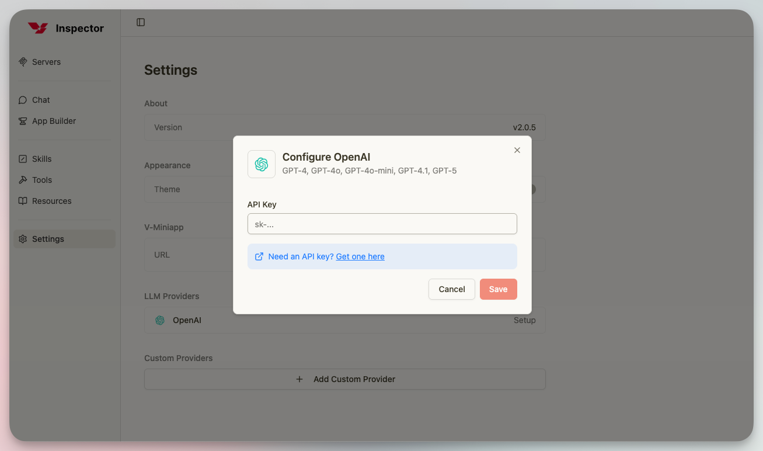Image resolution: width=763 pixels, height=451 pixels.
Task: Add a custom provider
Action: [345, 379]
